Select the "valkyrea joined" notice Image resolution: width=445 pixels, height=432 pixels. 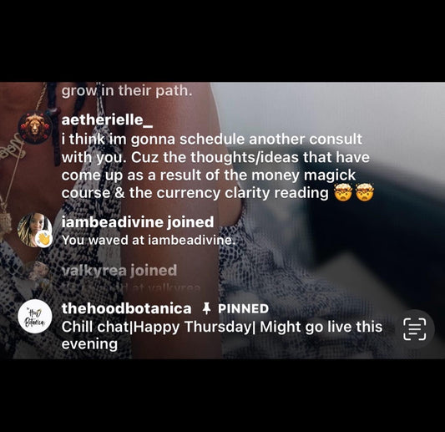[x=119, y=270]
